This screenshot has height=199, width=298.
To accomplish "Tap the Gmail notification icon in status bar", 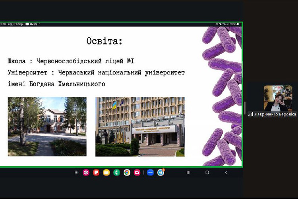I will [35, 24].
